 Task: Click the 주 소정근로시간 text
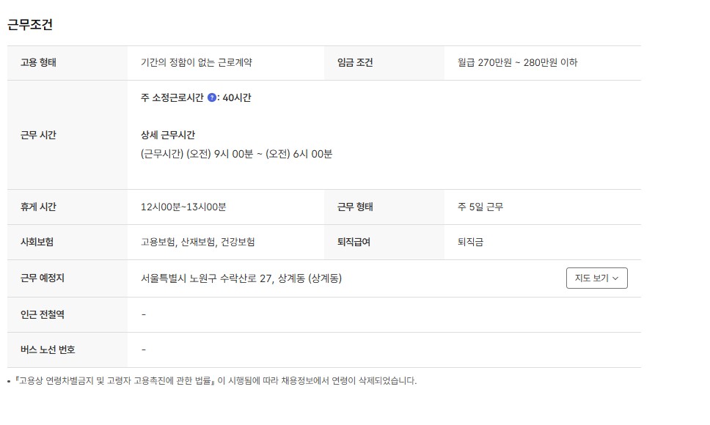pyautogui.click(x=172, y=97)
